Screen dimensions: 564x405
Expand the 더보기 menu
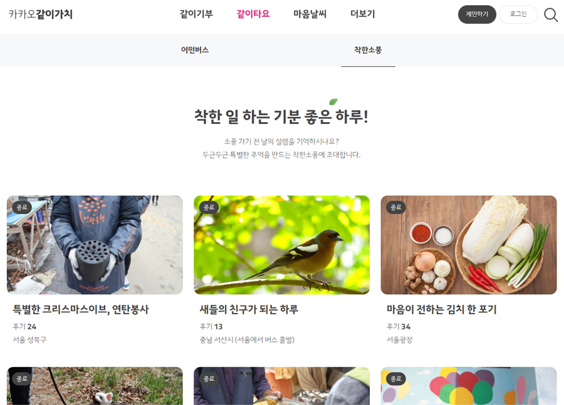(363, 14)
